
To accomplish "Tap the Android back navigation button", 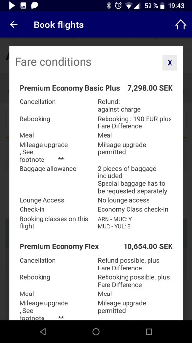I will 43,332.
